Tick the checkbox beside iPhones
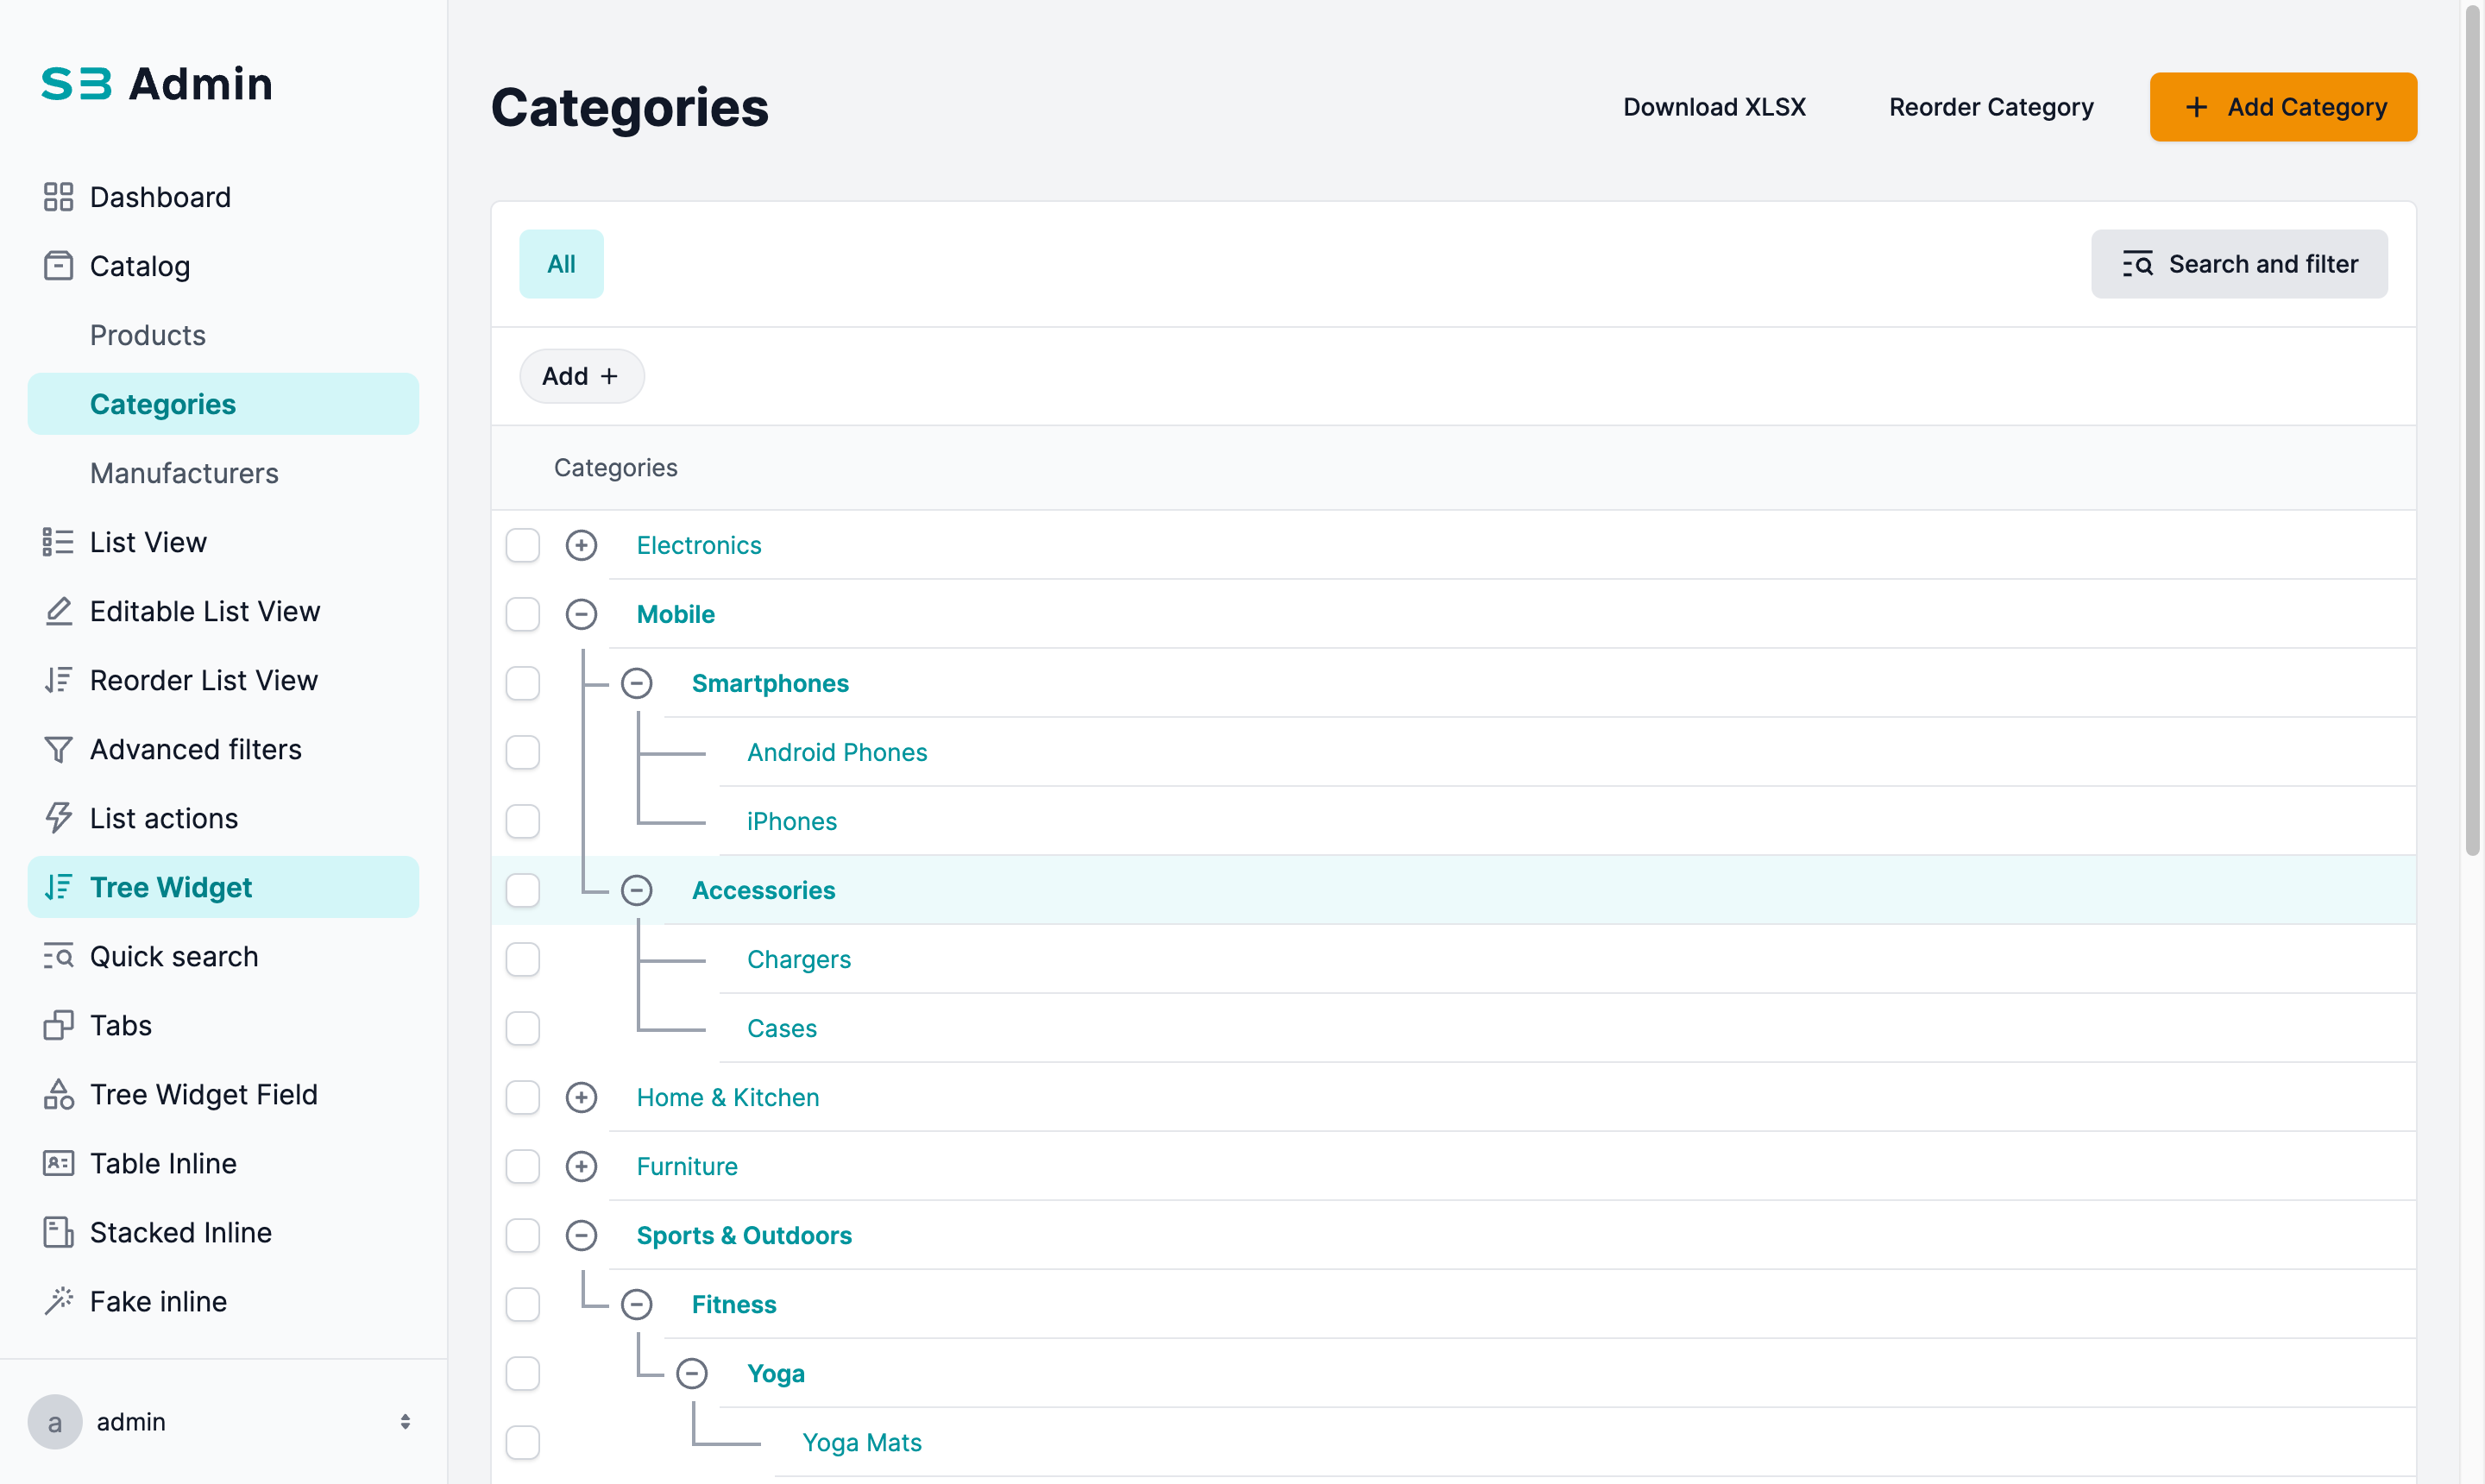The height and width of the screenshot is (1484, 2485). (x=522, y=821)
